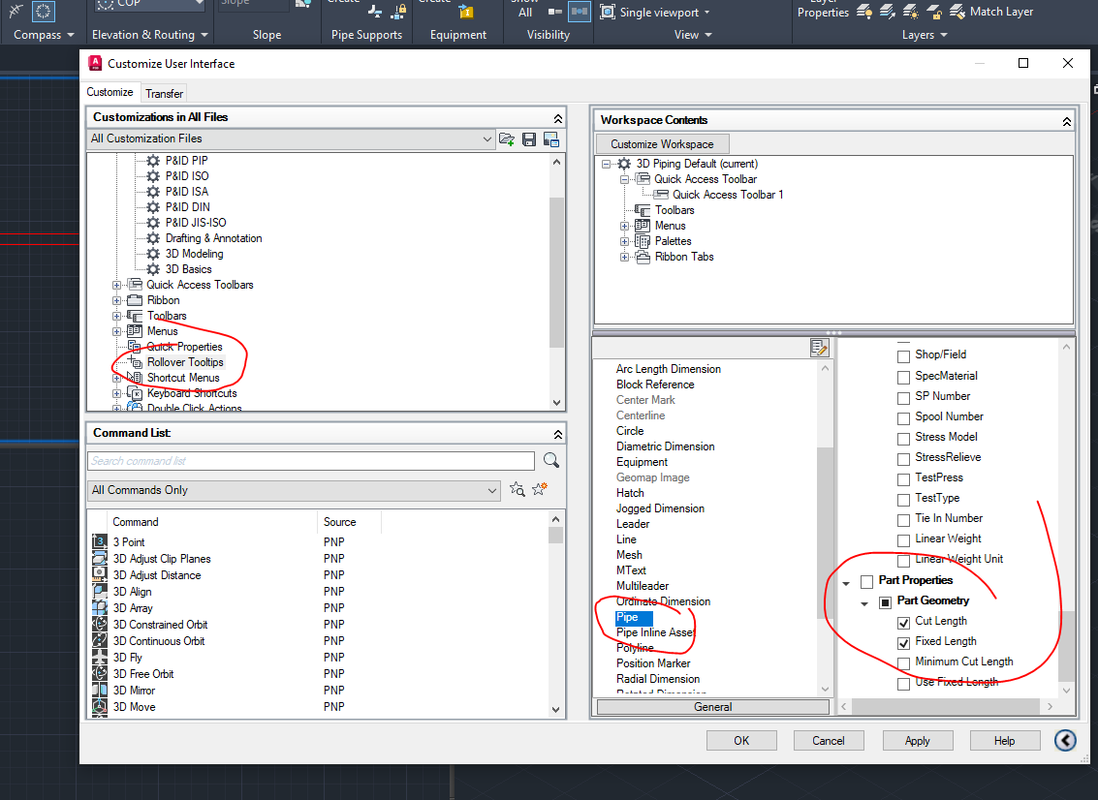Viewport: 1098px width, 800px height.
Task: Expand the Ribbon tree node
Action: coord(117,300)
